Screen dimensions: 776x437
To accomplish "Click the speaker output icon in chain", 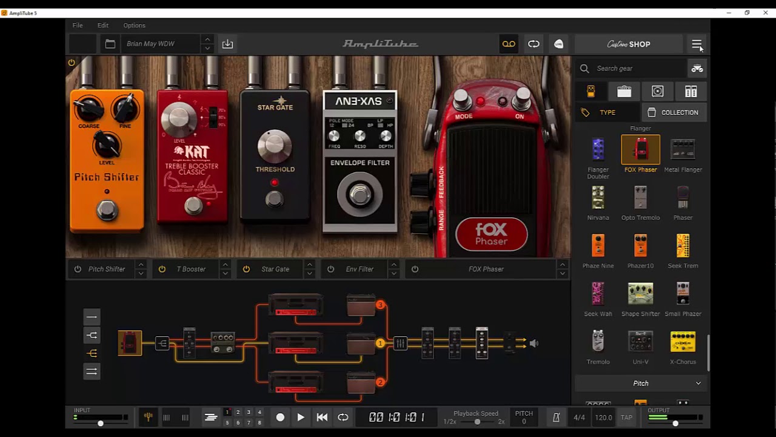I will [x=533, y=344].
